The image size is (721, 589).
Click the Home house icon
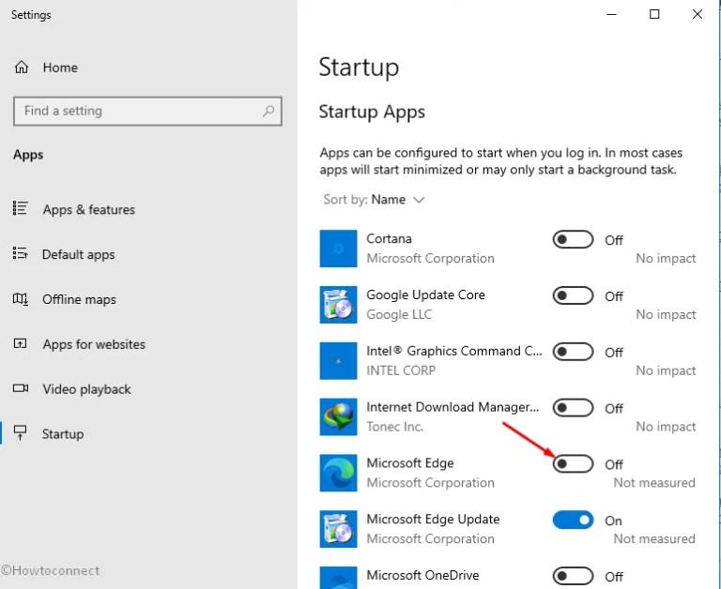22,68
